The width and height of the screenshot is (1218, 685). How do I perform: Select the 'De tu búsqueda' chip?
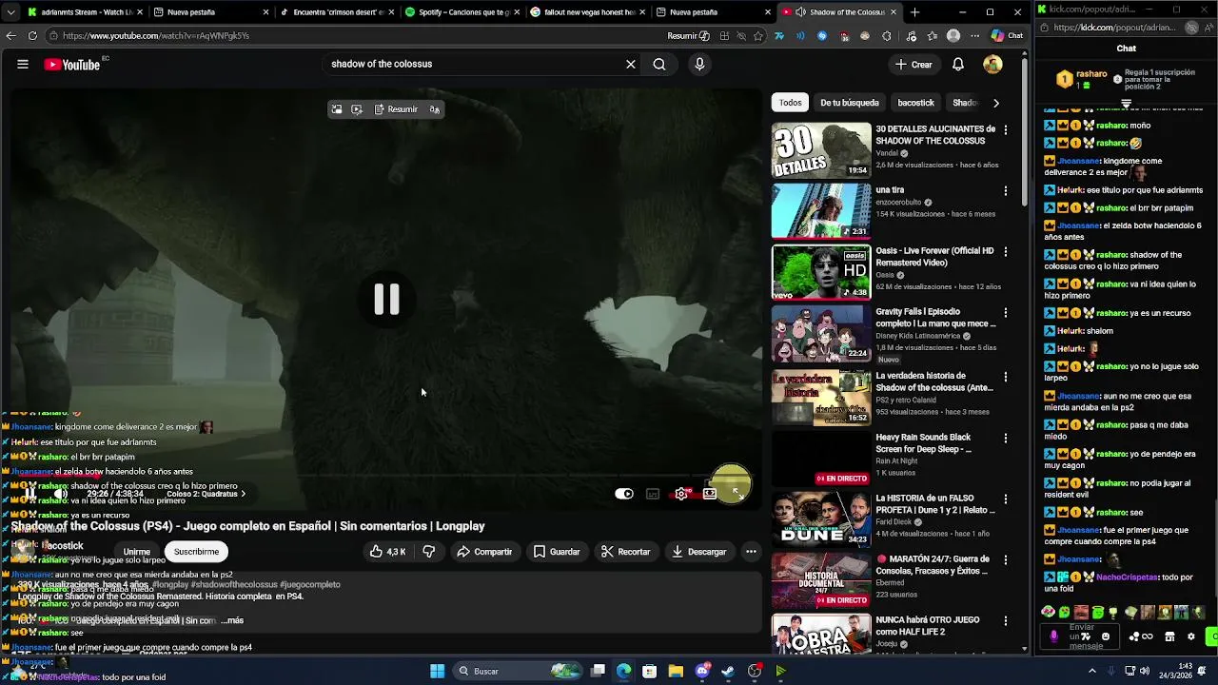coord(850,103)
